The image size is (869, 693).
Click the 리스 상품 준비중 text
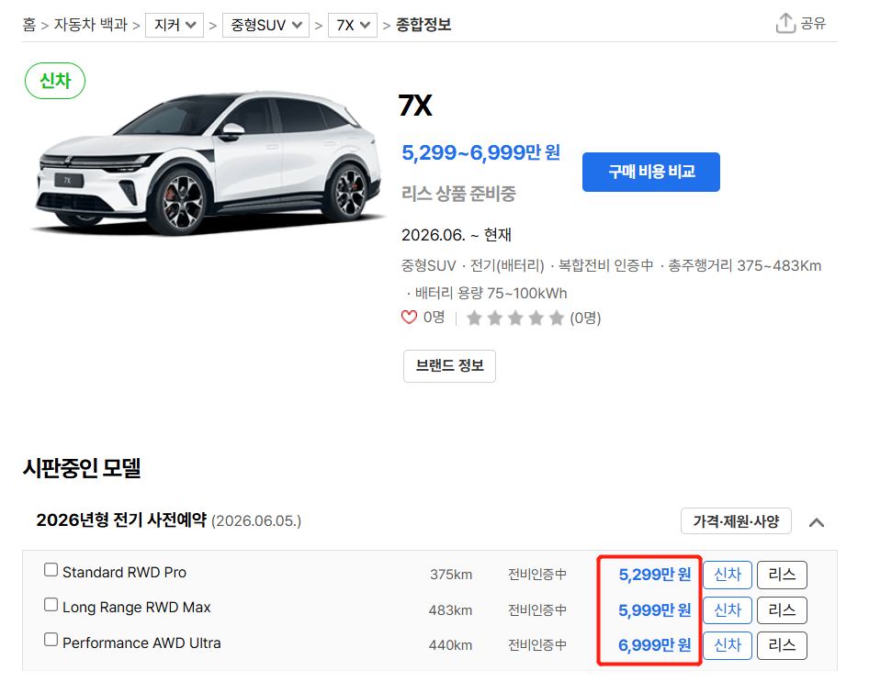pyautogui.click(x=459, y=194)
